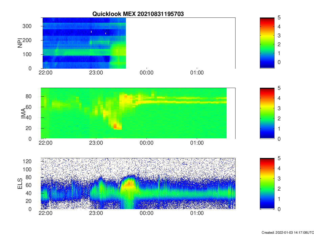Click the '23:00' tick under the IMA panel
Screen dimensions: 314x235
tap(96, 143)
